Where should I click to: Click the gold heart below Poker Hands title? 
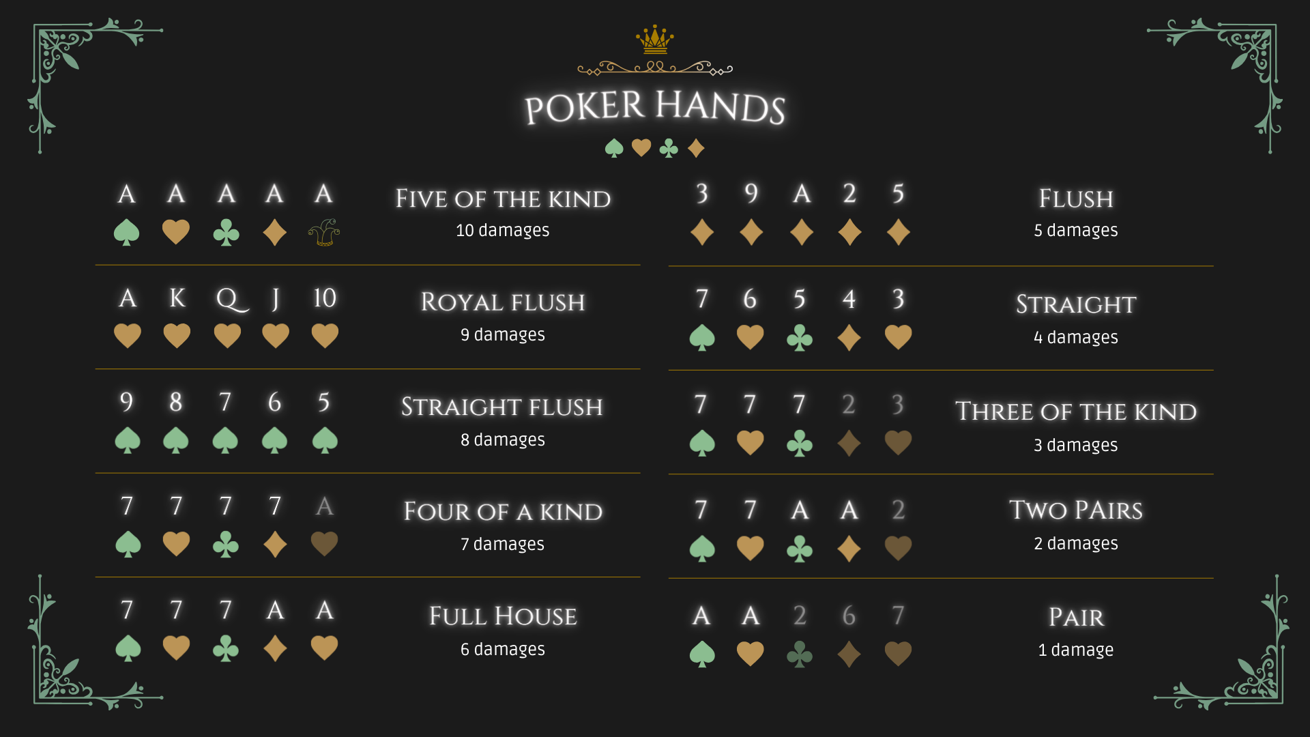click(641, 148)
